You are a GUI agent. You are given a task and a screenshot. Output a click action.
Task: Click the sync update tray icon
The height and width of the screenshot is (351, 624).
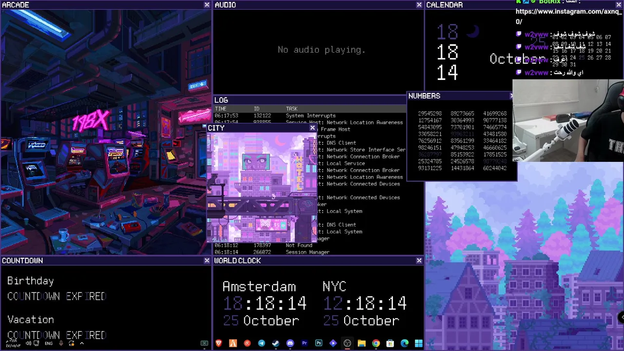71,343
